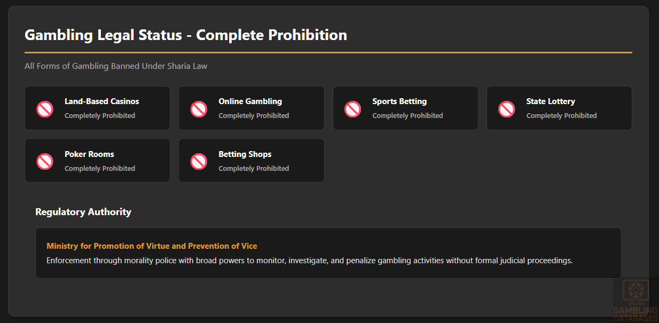Select the Online Gambling card title
This screenshot has width=659, height=323.
coord(250,101)
